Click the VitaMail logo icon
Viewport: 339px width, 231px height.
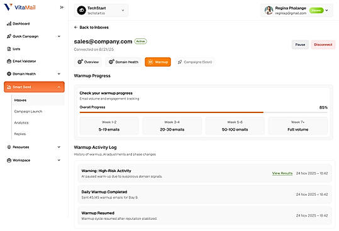(x=8, y=7)
